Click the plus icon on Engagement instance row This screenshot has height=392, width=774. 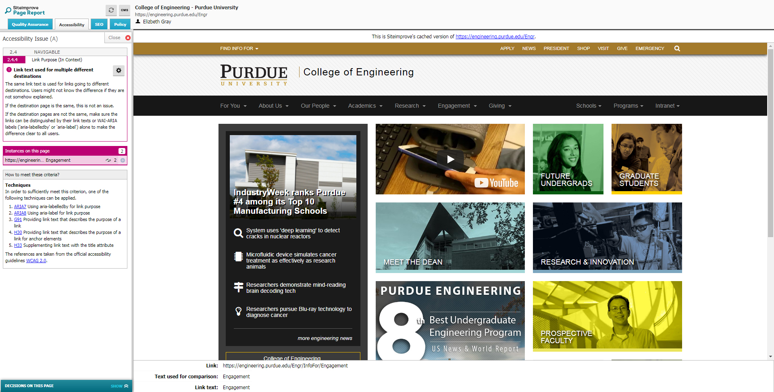pos(123,161)
